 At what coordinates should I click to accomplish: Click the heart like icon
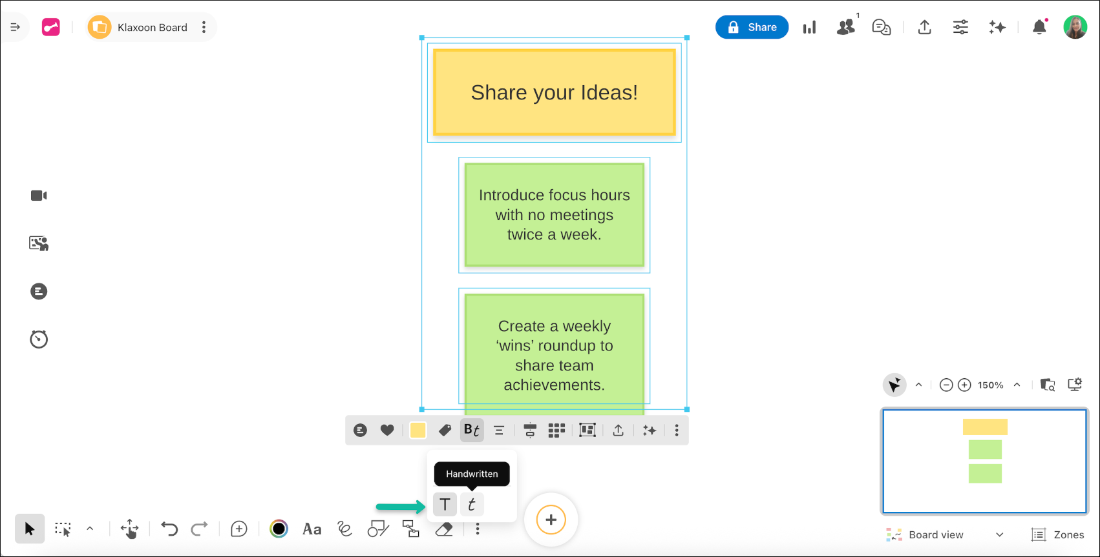coord(387,430)
